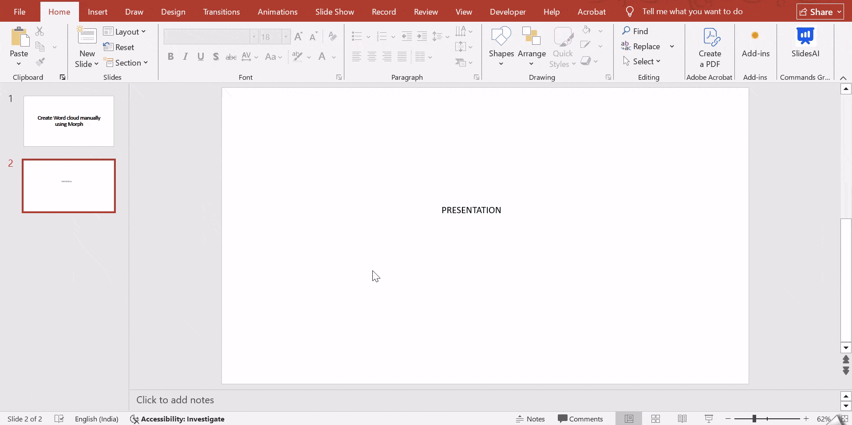Open the Font Size dropdown

click(x=286, y=36)
